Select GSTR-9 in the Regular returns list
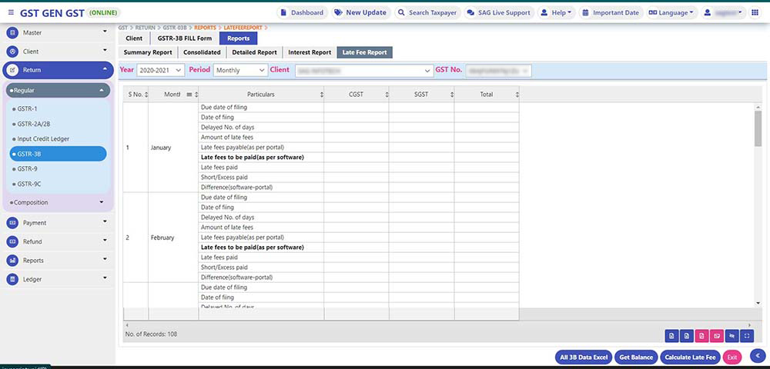Image resolution: width=770 pixels, height=369 pixels. (x=28, y=168)
